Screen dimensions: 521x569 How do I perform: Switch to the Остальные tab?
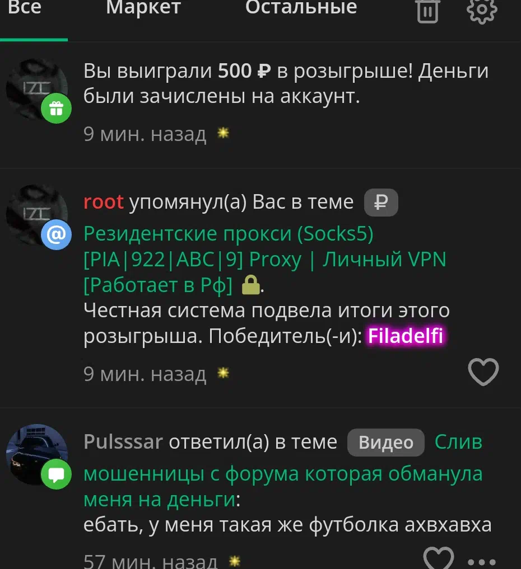pos(301,7)
